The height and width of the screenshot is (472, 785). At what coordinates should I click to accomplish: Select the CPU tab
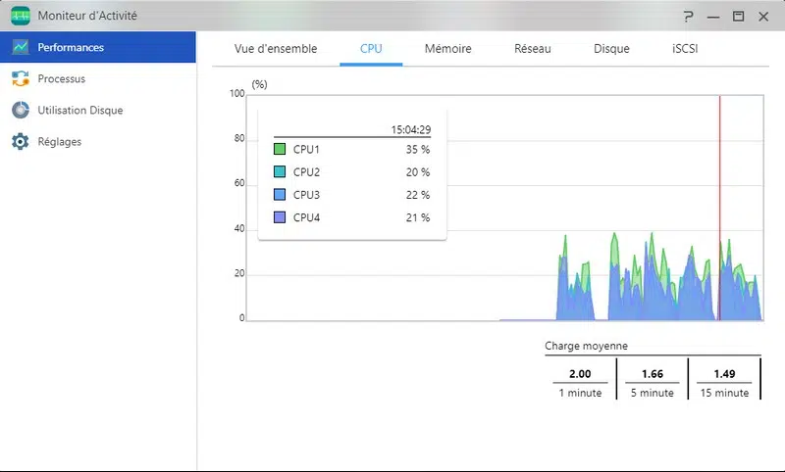371,48
